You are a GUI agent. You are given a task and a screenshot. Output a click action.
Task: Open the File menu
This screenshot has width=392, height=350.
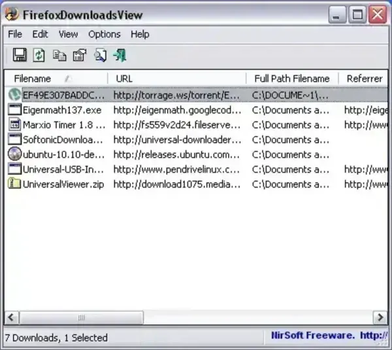tap(15, 34)
